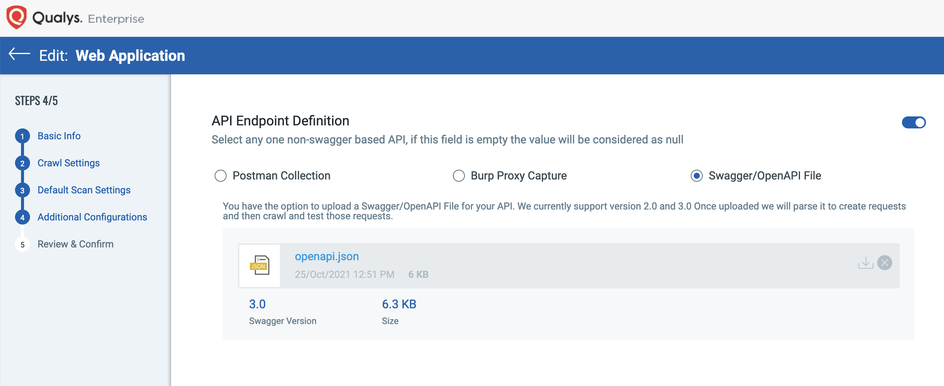Click step 1 circle icon

[x=23, y=136]
